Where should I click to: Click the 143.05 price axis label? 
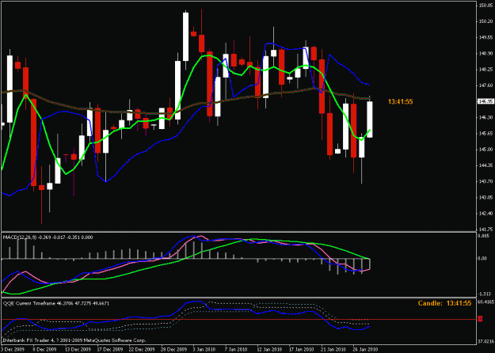[x=485, y=198]
